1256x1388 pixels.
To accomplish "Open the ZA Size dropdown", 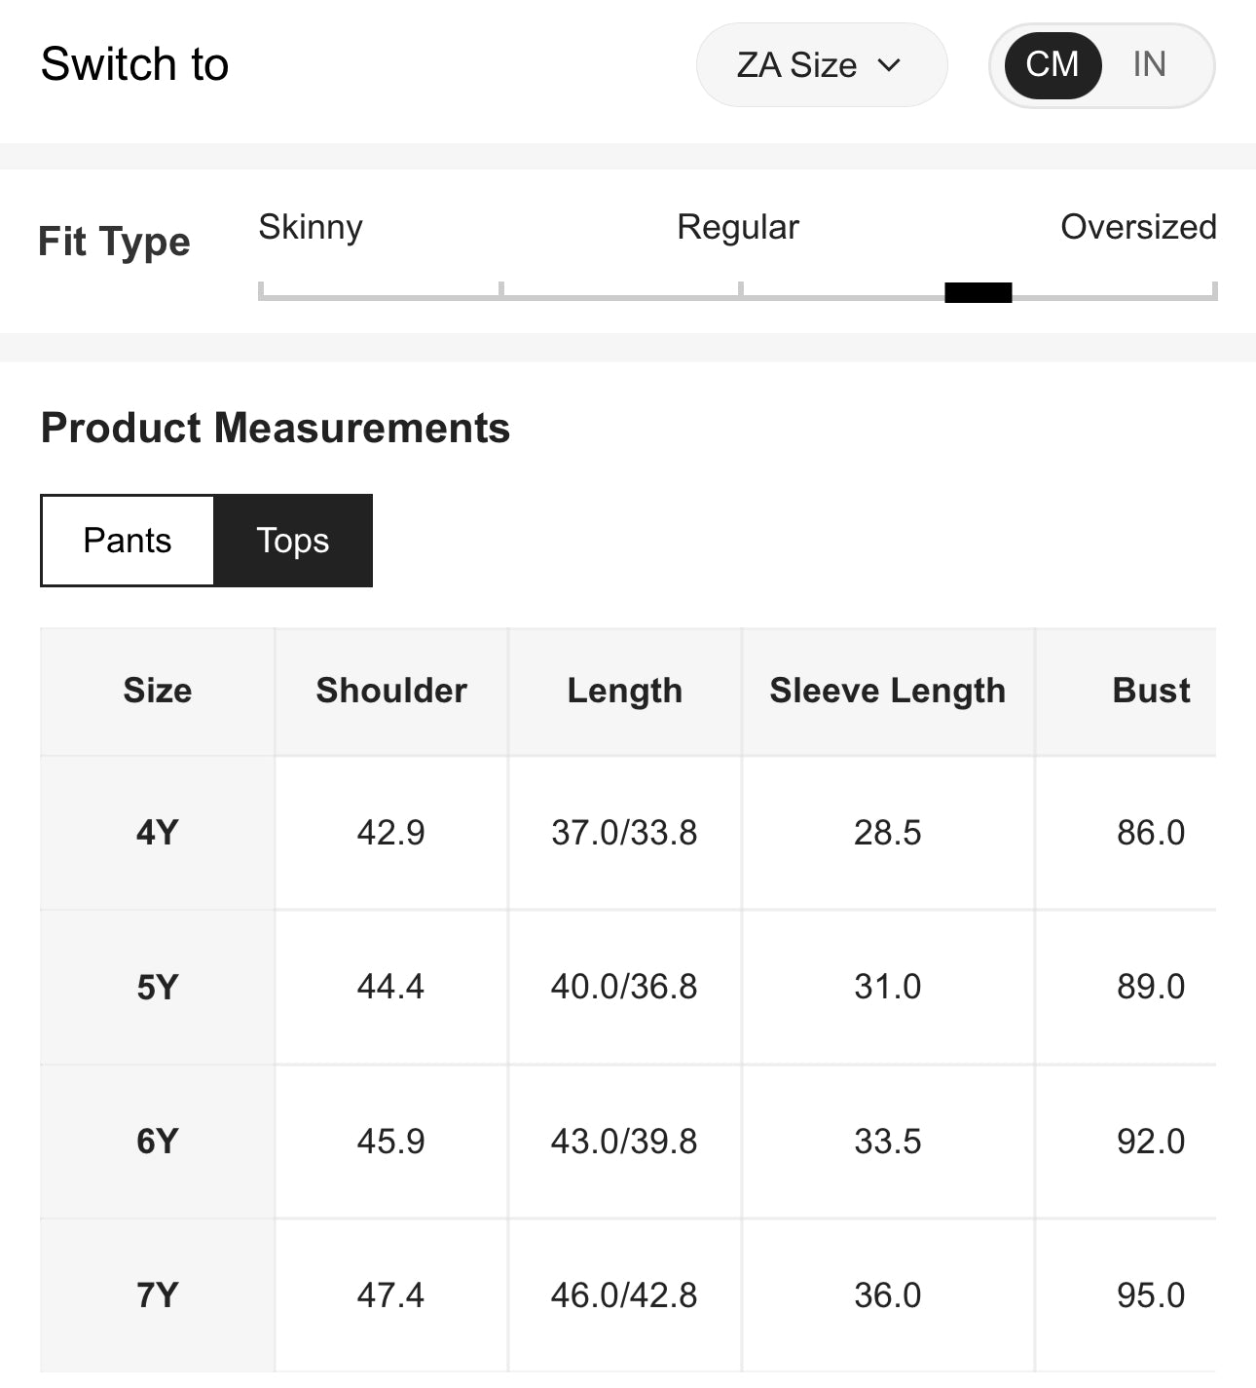I will pyautogui.click(x=820, y=65).
